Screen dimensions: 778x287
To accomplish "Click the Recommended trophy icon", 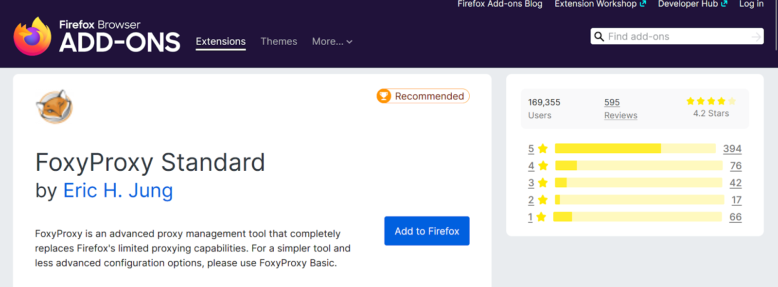I will coord(384,96).
